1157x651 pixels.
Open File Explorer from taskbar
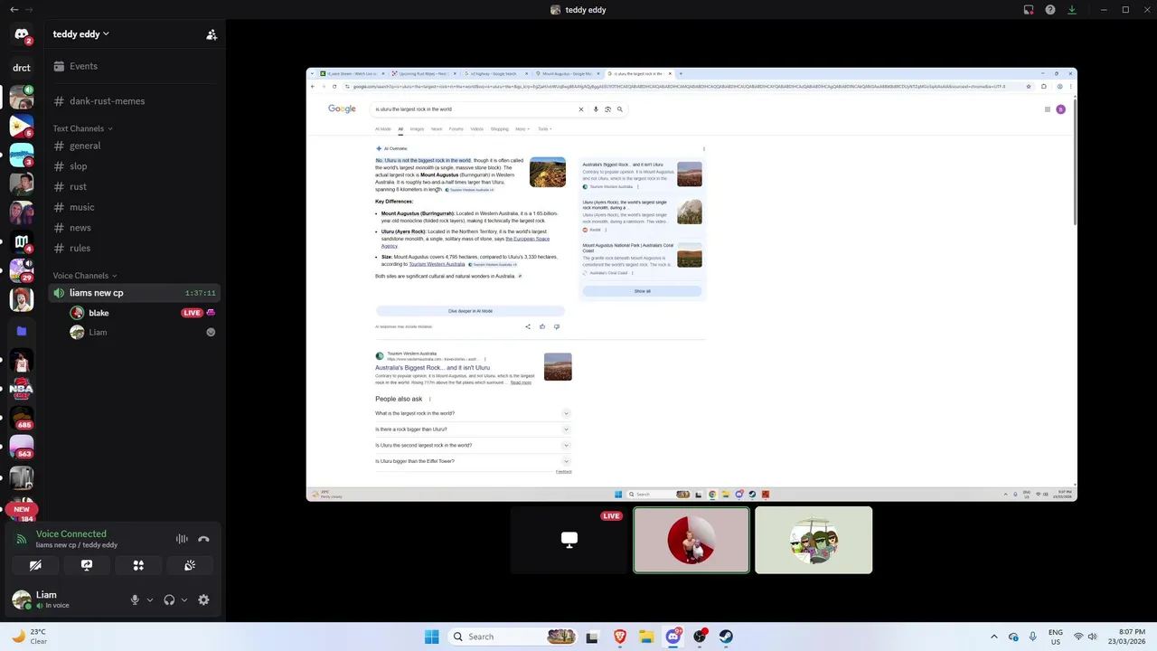(x=646, y=637)
